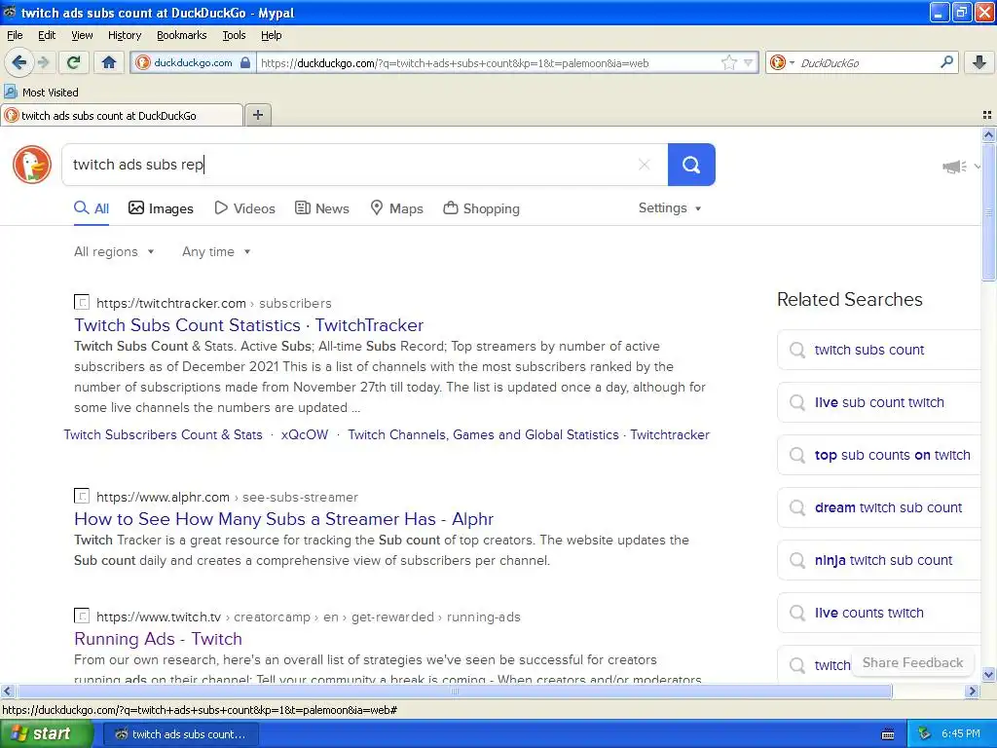
Task: Click the DuckDuckGo duck logo
Action: coord(32,164)
